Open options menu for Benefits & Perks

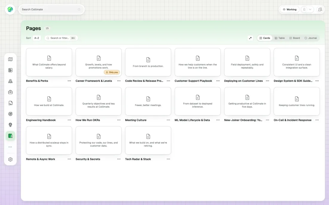69,81
